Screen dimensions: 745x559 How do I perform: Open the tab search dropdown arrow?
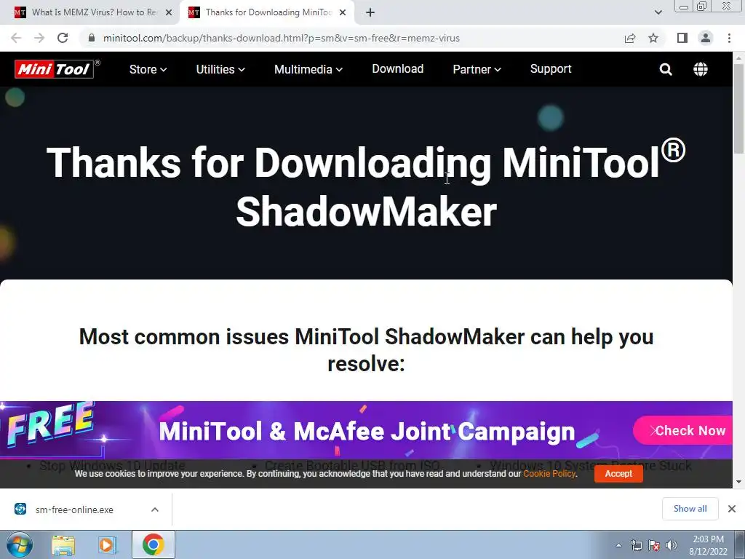(658, 12)
